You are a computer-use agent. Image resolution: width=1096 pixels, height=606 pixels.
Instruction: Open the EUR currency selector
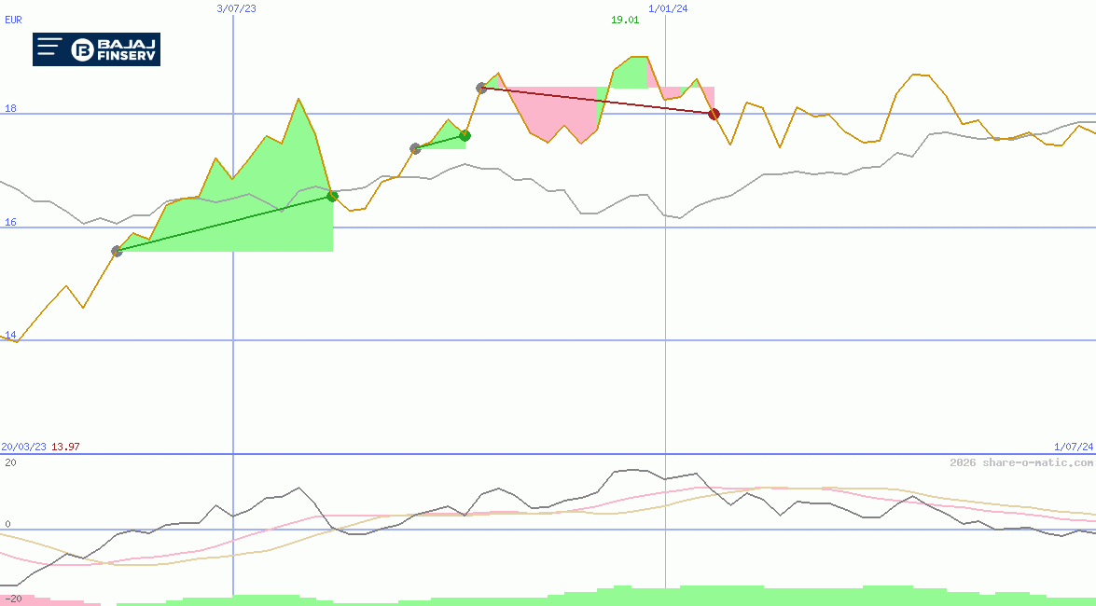pos(12,20)
